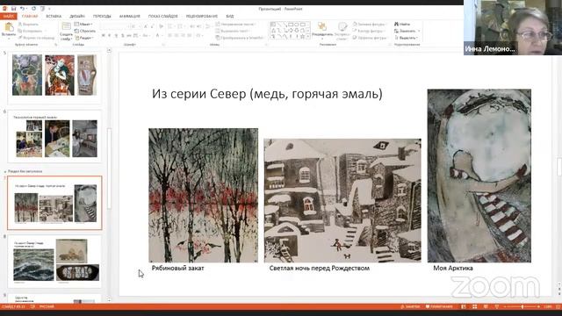Click the Text Direction (Направление текста) command
562x316 pixels.
235,24
